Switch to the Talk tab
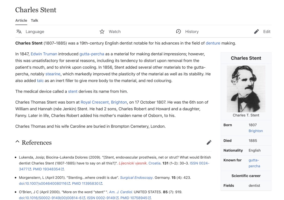Viewport: 284px width, 200px height. pos(35,20)
